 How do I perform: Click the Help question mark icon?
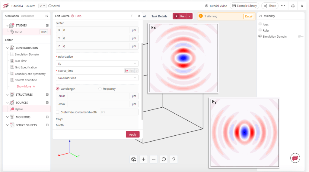[72, 16]
